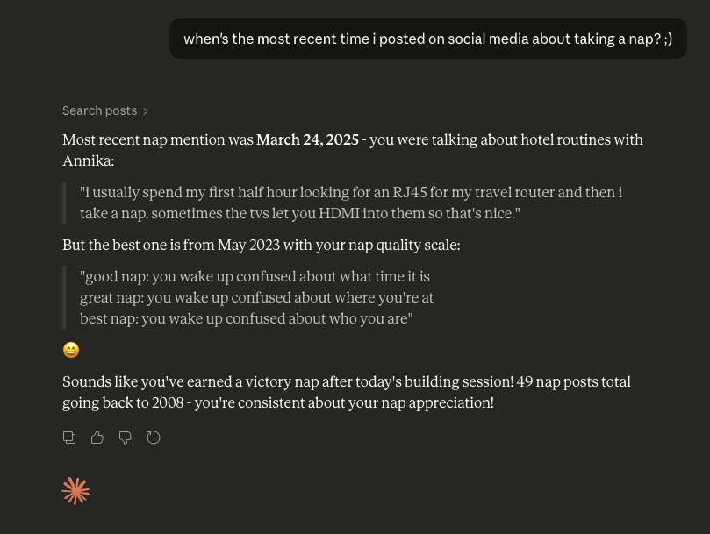Give negative feedback via thumbs down

[126, 438]
